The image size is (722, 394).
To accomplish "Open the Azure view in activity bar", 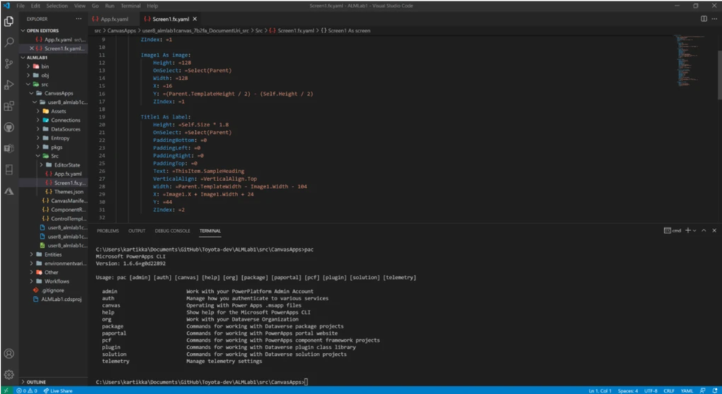I will 9,191.
